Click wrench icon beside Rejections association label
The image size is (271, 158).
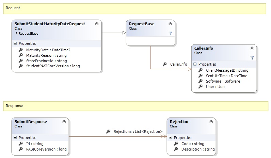(x=108, y=131)
